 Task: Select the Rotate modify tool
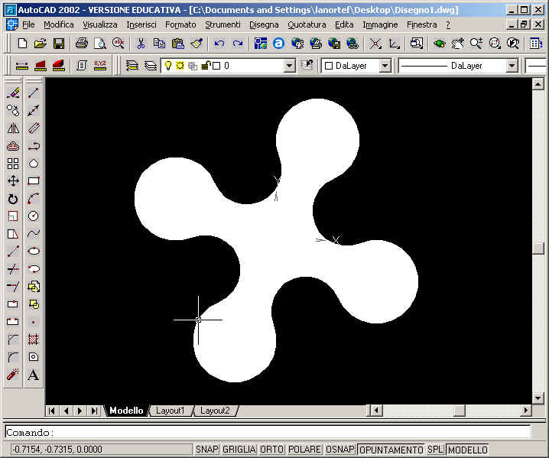click(x=13, y=199)
